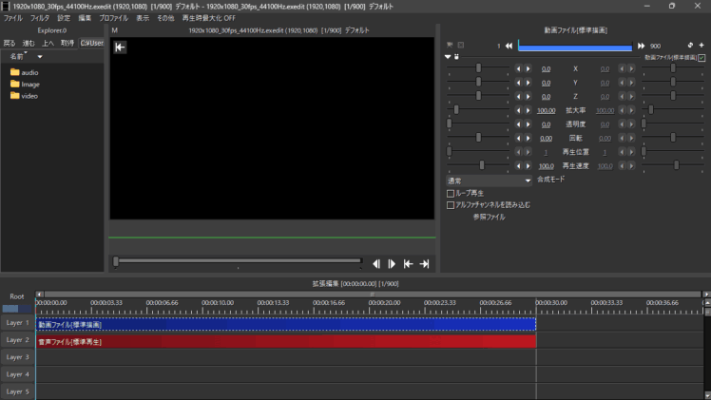
Task: Click the rewind double-arrow beside frame 1
Action: [509, 45]
